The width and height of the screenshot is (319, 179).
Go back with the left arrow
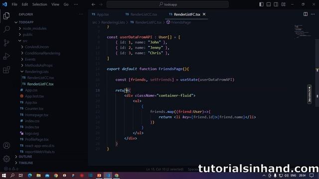pyautogui.click(x=93, y=4)
